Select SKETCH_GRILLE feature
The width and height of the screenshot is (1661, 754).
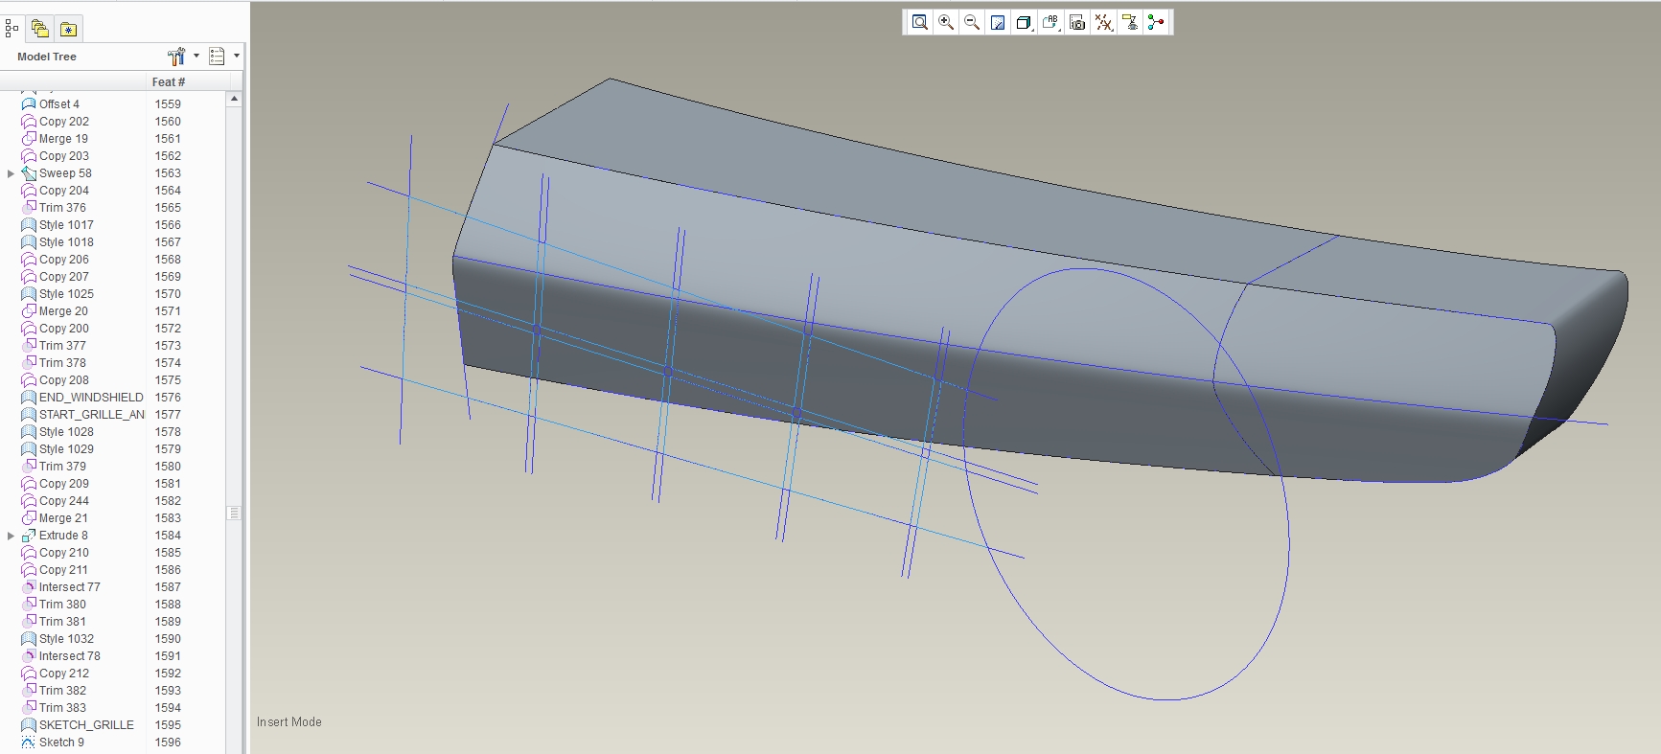pyautogui.click(x=86, y=725)
